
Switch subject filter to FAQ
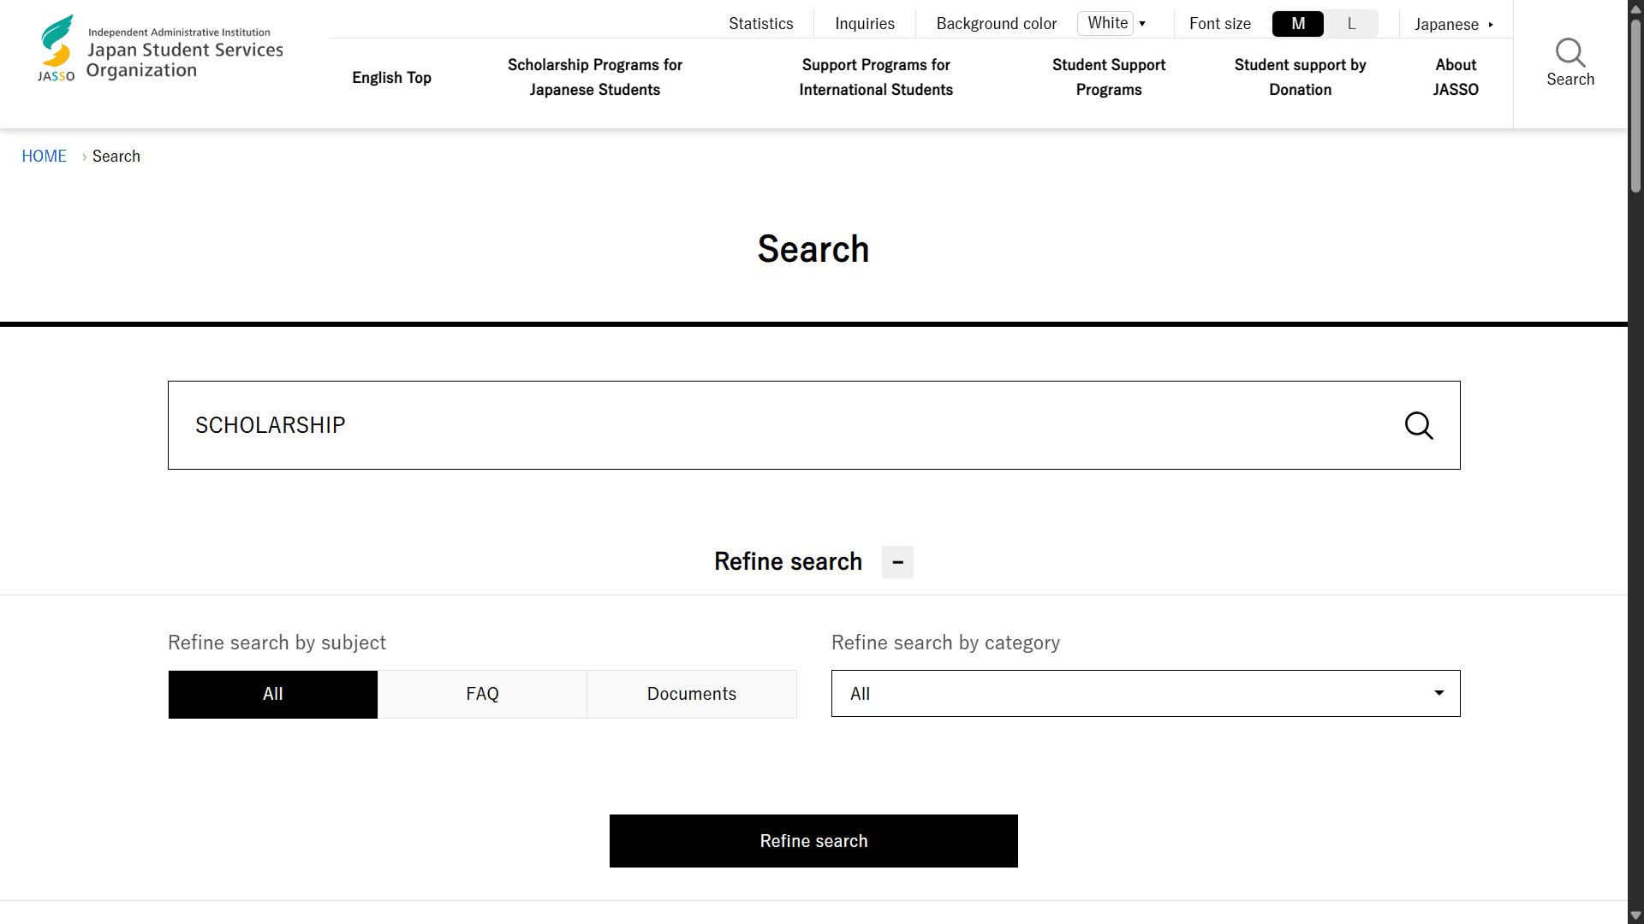tap(482, 694)
